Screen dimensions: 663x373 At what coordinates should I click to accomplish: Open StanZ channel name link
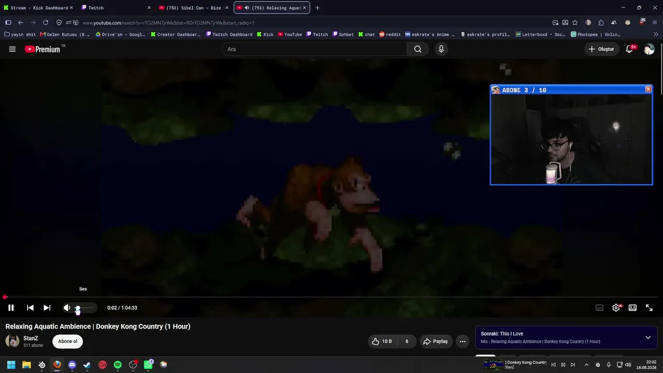[31, 338]
